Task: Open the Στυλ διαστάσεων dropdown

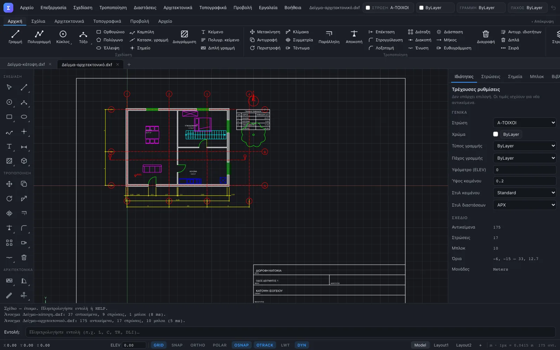Action: pyautogui.click(x=525, y=205)
